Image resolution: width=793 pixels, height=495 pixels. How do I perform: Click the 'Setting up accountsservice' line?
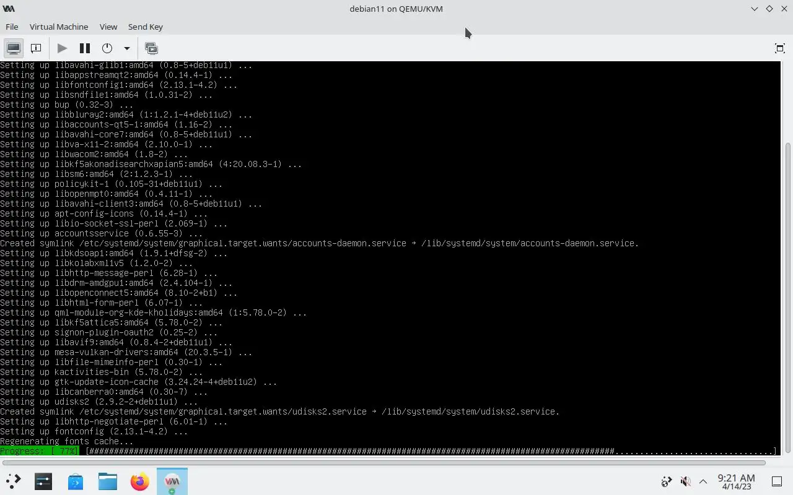click(102, 233)
